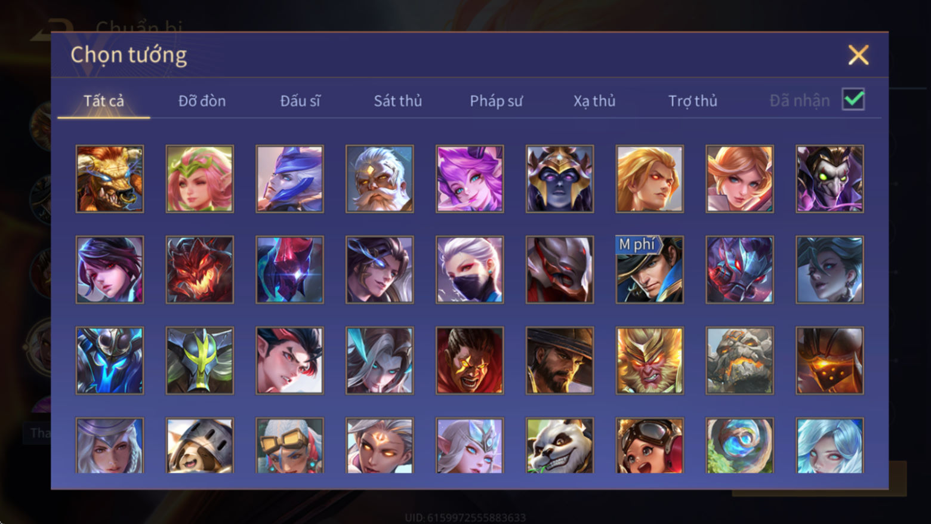Pick the purple-haired bunny girl hero

470,178
